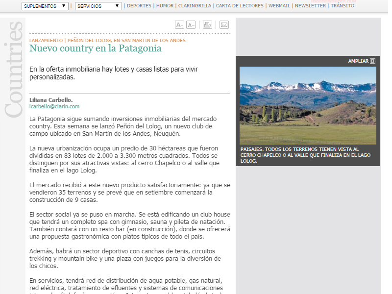Click the plus icon next to Ampliar
Screen dimensions: 392x294
tap(372, 61)
